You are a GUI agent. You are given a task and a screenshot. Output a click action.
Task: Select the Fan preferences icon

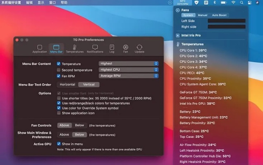pos(125,49)
